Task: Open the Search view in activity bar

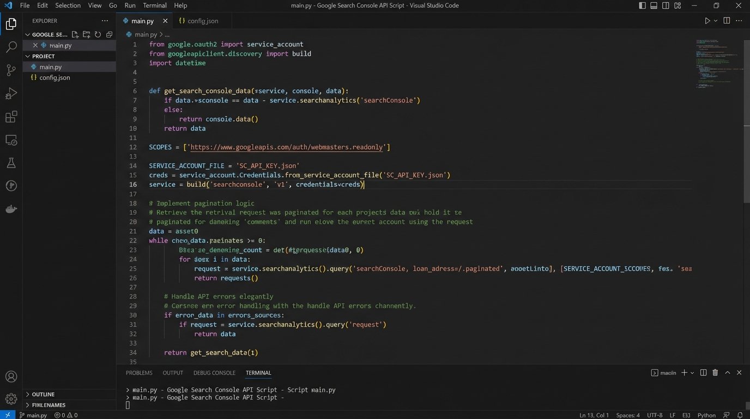Action: 11,47
